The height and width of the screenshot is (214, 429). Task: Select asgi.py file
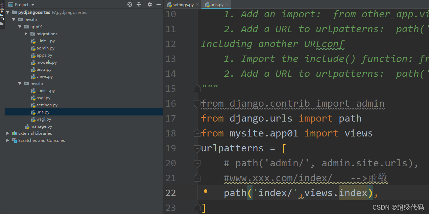click(44, 98)
